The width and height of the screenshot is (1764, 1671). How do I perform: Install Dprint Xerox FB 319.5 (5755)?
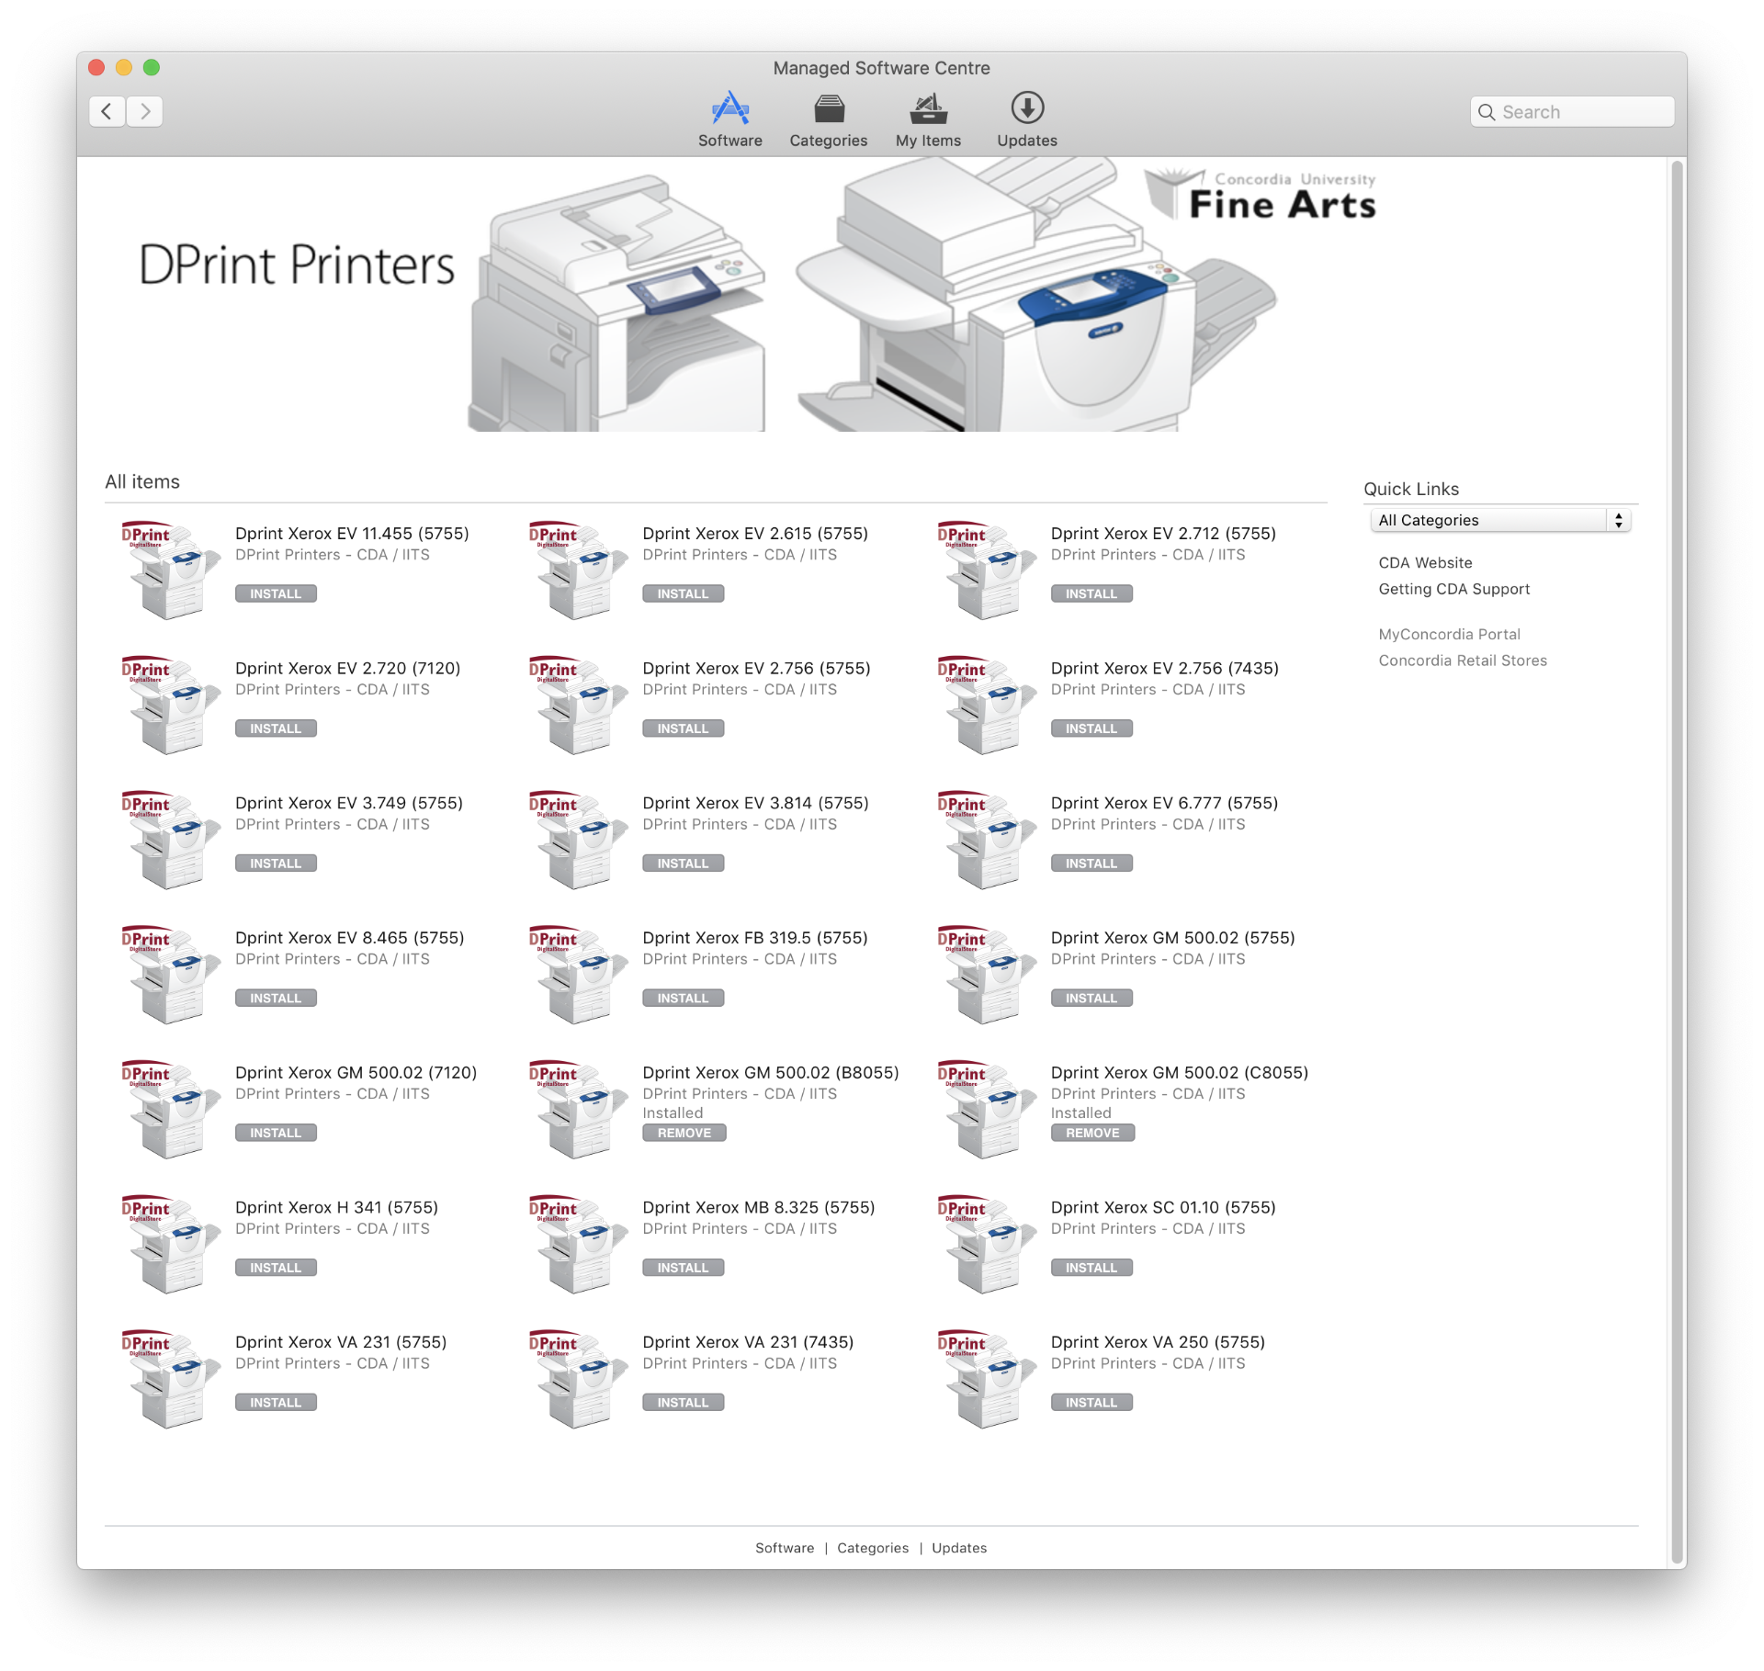pyautogui.click(x=683, y=999)
